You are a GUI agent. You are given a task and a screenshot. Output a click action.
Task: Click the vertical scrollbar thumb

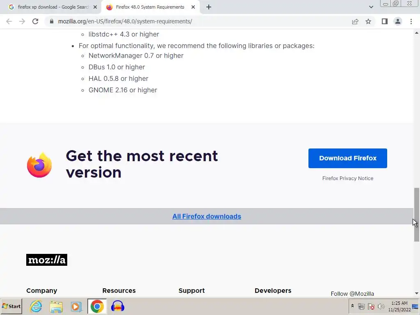point(417,214)
